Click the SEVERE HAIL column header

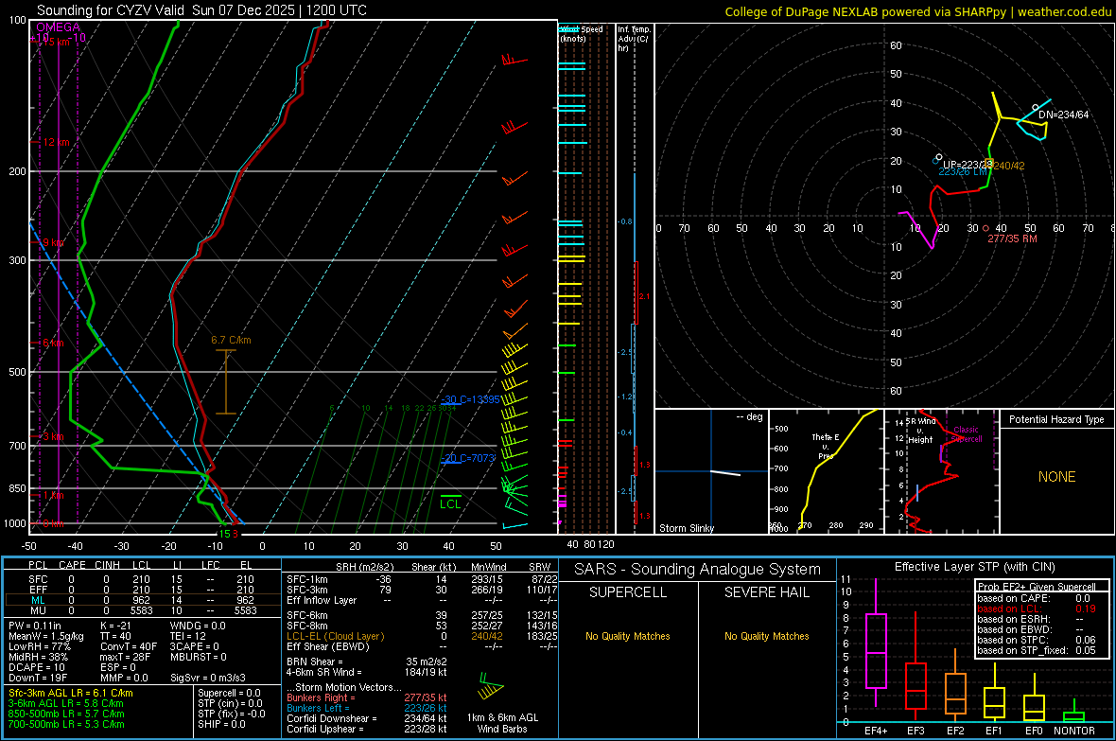click(766, 592)
